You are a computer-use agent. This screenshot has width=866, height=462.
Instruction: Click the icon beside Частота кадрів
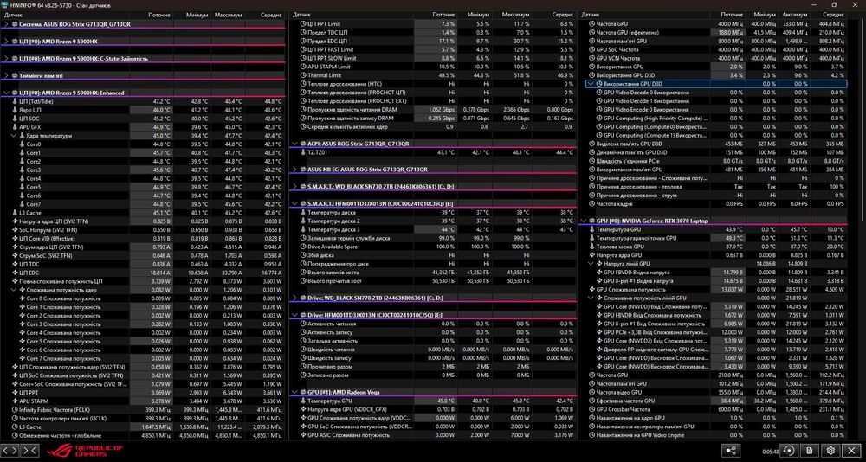coord(591,204)
